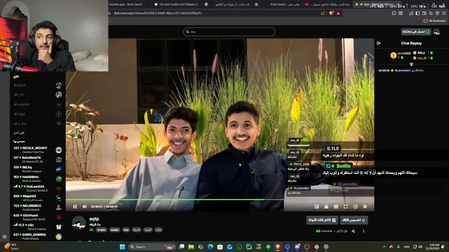Screen dimensions: 449x252
Task: Enter fullscreen mode in the video player
Action: pyautogui.click(x=346, y=206)
